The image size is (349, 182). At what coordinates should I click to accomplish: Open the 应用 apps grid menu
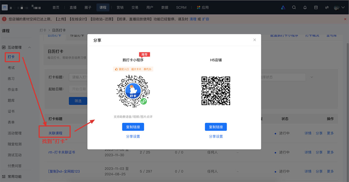203,8
